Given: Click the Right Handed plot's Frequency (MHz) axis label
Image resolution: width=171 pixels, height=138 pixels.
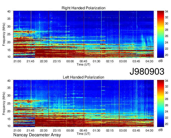Looking at the screenshot, I should [x=4, y=34].
